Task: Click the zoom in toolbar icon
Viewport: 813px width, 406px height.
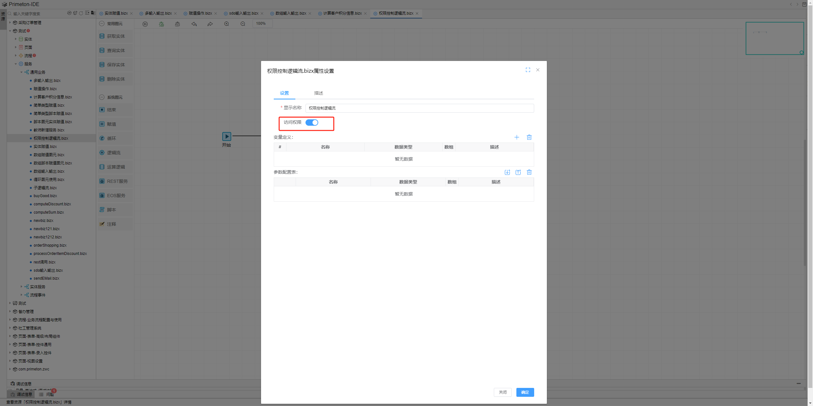Action: 226,24
